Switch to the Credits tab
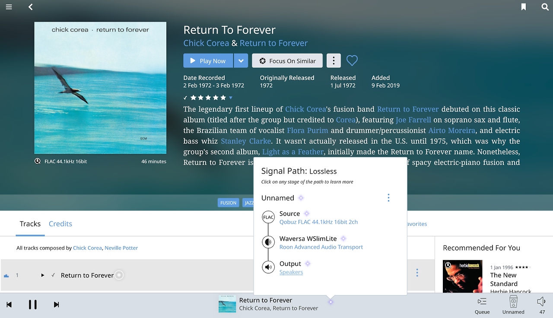This screenshot has height=318, width=553. click(60, 224)
